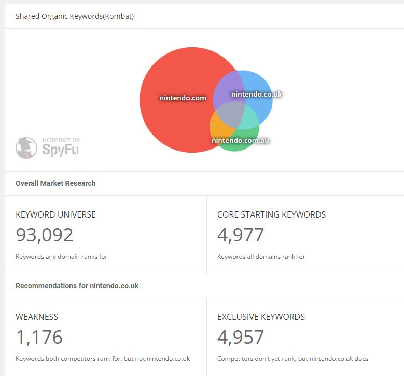Viewport: 404px width, 376px height.
Task: Click the Recommendations for nintendo.co.uk heading
Action: [77, 286]
